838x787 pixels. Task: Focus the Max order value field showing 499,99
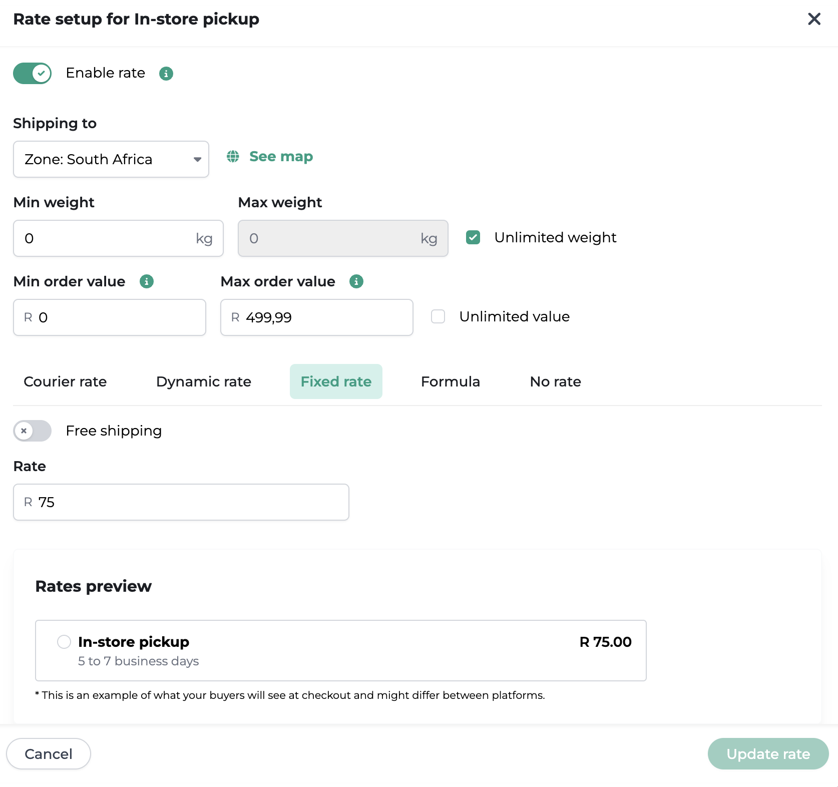pyautogui.click(x=317, y=317)
